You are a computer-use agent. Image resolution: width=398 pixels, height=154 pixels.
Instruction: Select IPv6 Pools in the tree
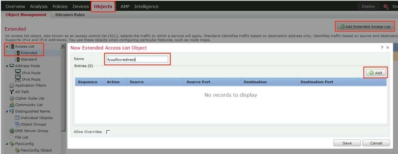click(31, 79)
